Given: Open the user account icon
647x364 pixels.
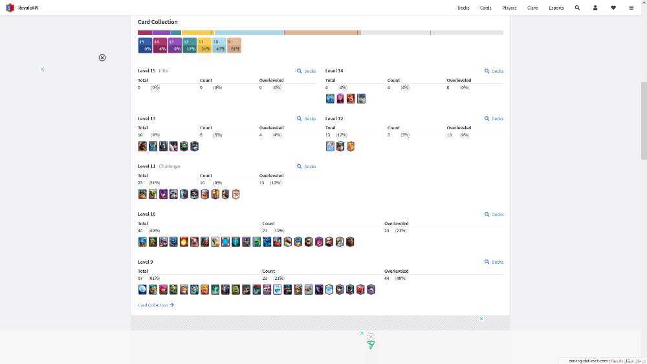Looking at the screenshot, I should [595, 8].
